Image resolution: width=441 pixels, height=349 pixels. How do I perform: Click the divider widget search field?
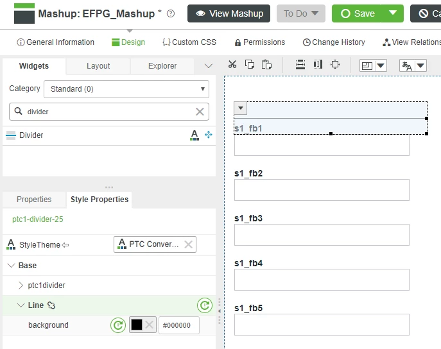110,112
